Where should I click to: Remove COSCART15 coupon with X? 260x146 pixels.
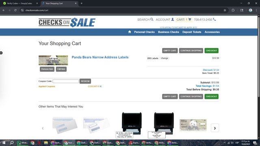click(101, 86)
